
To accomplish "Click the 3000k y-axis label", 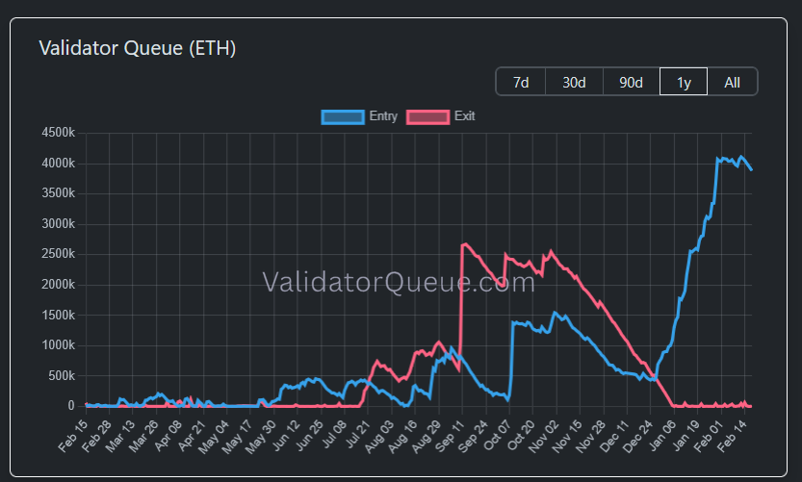I will (59, 224).
